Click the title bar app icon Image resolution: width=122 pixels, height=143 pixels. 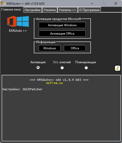pyautogui.click(x=3, y=3)
